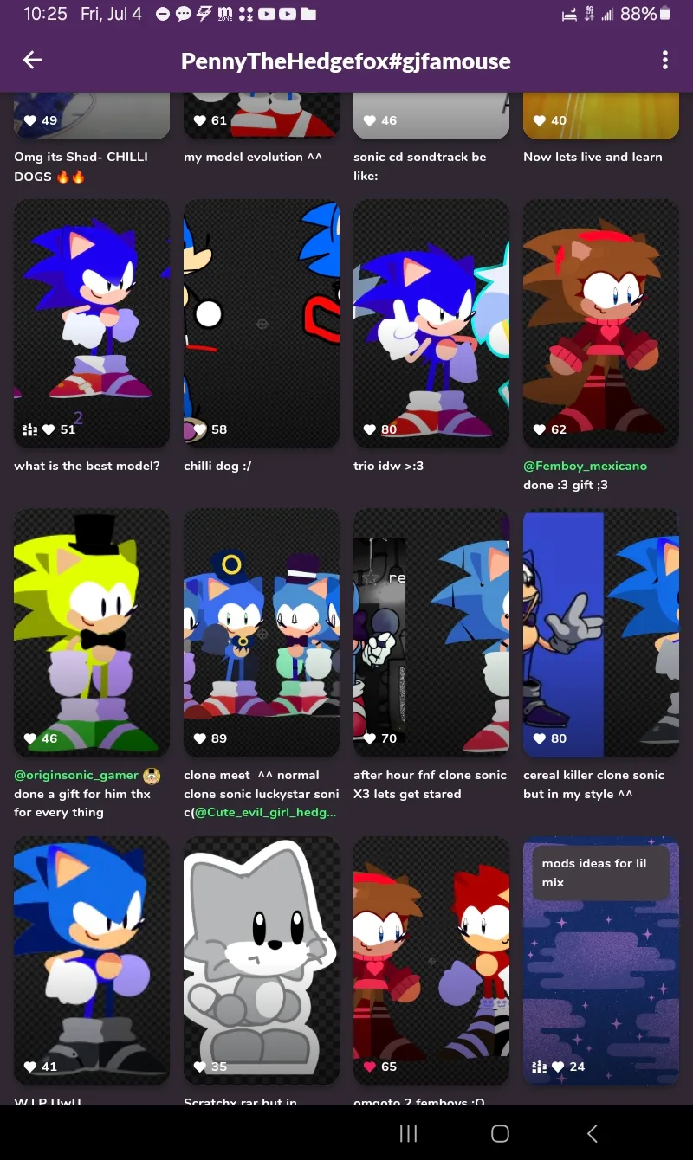Open 'mods ideas for lil mix' starry post
Viewport: 693px width, 1160px height.
click(601, 960)
